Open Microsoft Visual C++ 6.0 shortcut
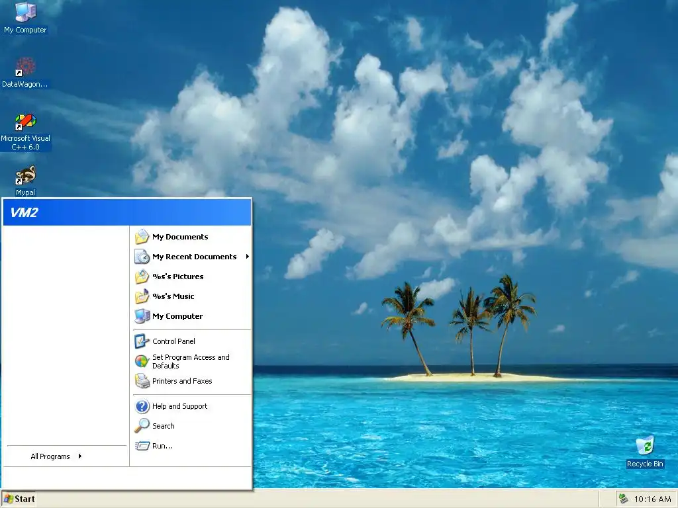 (x=25, y=132)
